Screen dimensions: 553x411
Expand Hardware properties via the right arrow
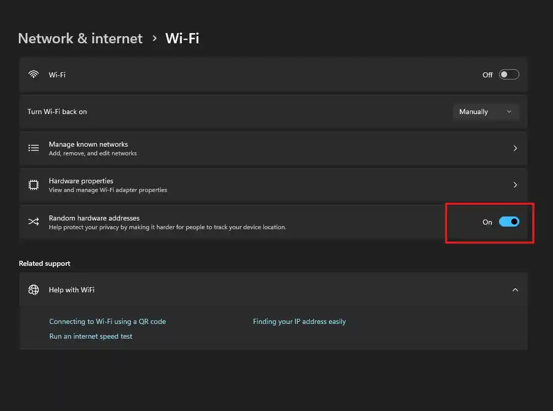click(x=515, y=184)
